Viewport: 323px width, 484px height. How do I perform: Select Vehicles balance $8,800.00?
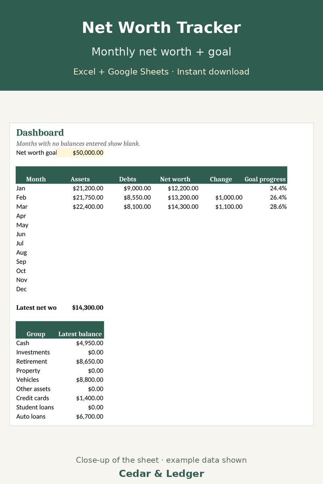pyautogui.click(x=90, y=380)
